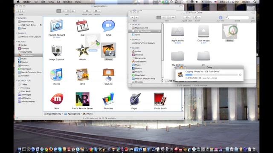273x153 pixels.
Task: Open the Finder menu
Action: (x=26, y=2)
